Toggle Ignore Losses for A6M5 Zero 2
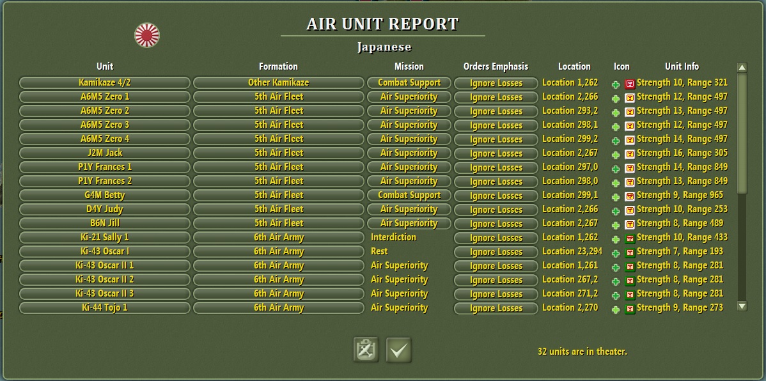Image resolution: width=766 pixels, height=381 pixels. (496, 111)
